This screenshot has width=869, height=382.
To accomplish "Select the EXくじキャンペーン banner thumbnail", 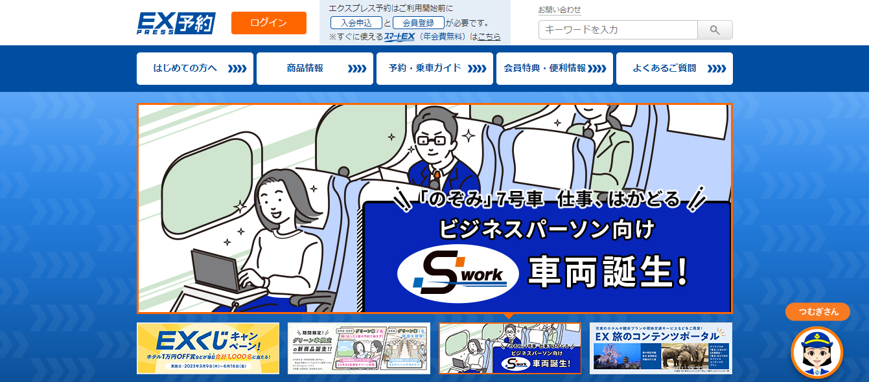I will [207, 350].
